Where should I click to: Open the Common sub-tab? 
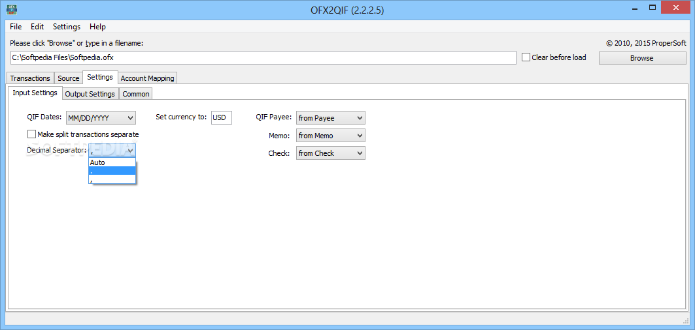[x=136, y=94]
